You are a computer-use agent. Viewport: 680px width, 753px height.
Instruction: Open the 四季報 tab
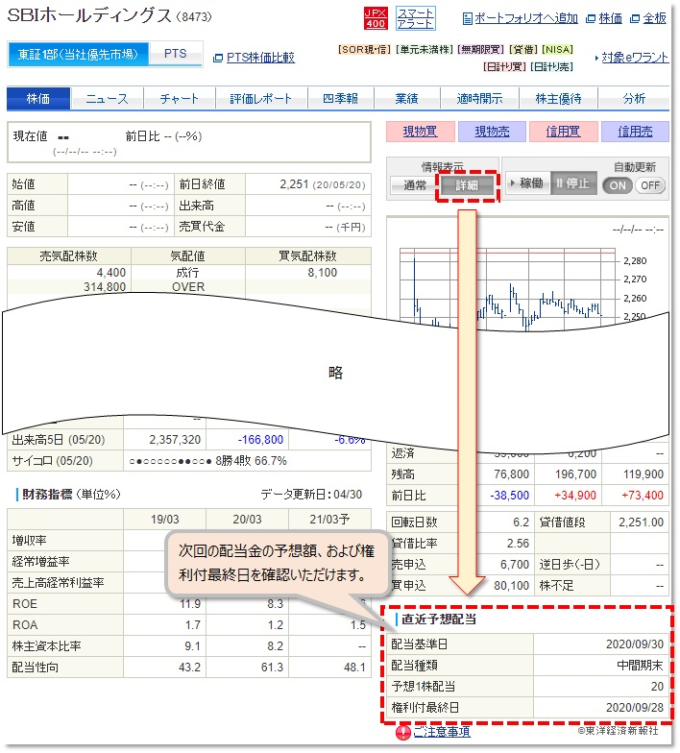(x=340, y=98)
